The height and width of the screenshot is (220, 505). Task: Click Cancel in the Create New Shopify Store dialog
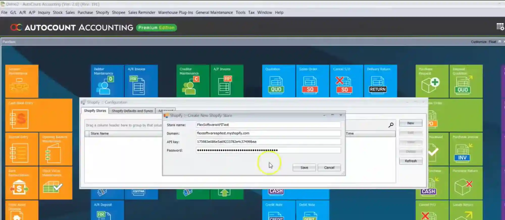point(329,167)
